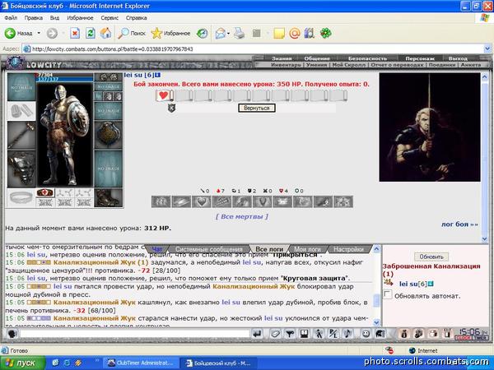
Task: Open the Избранное favorites star button
Action: [x=170, y=33]
